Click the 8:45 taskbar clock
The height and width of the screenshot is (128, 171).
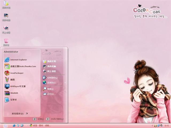[167, 126]
